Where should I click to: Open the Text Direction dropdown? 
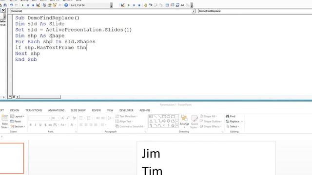(x=127, y=116)
